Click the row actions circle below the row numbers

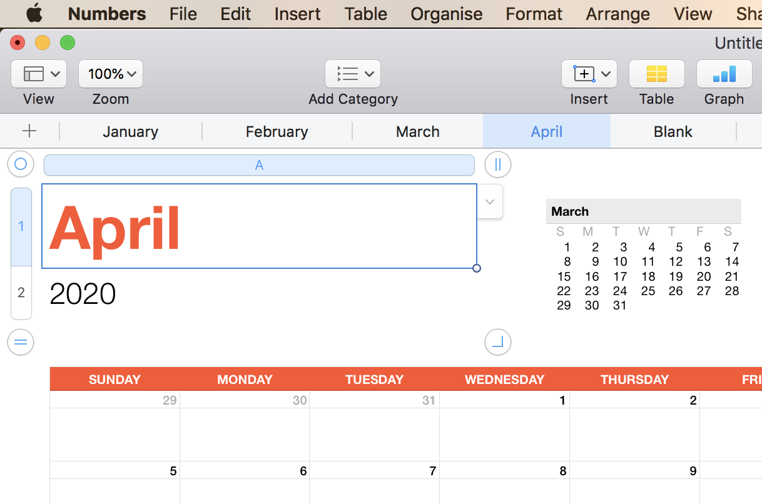(x=20, y=342)
